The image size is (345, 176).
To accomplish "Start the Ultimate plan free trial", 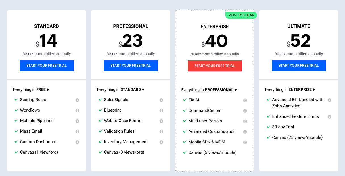I will tap(299, 66).
